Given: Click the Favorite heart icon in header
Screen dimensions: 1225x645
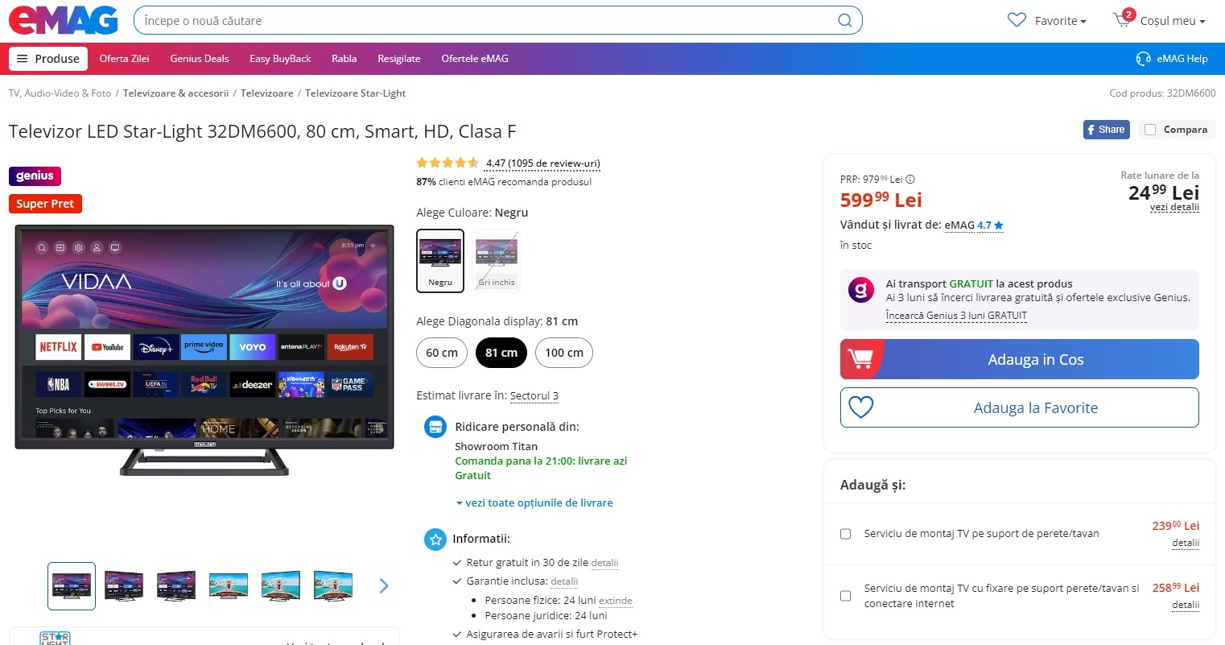Looking at the screenshot, I should [x=1017, y=20].
